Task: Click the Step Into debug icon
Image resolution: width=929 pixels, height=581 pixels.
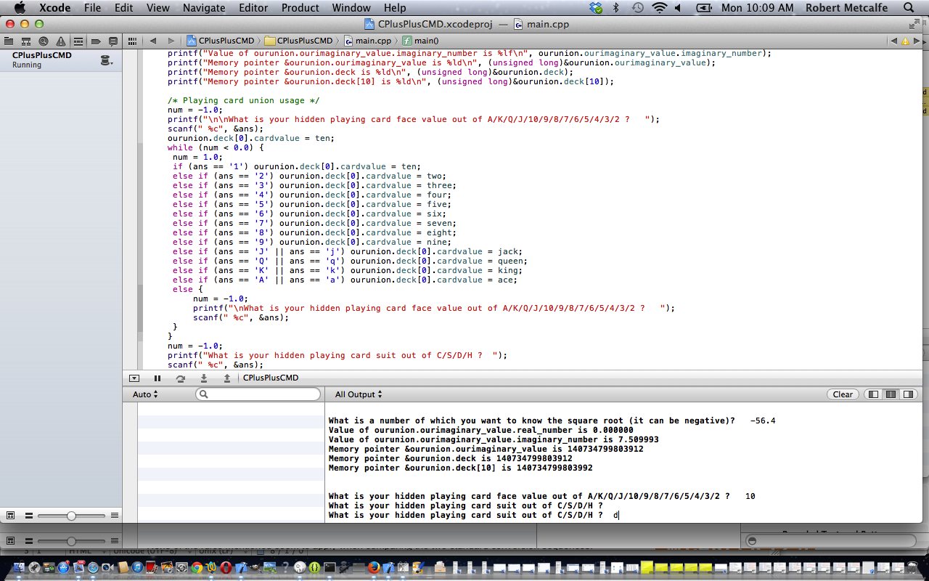Action: pos(204,378)
